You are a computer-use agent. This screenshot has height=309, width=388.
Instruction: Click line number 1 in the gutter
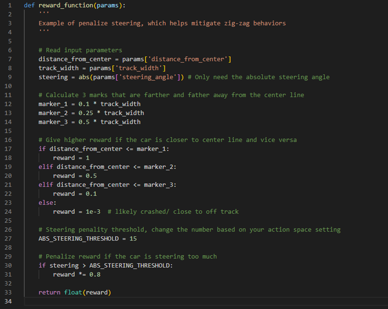pyautogui.click(x=10, y=5)
